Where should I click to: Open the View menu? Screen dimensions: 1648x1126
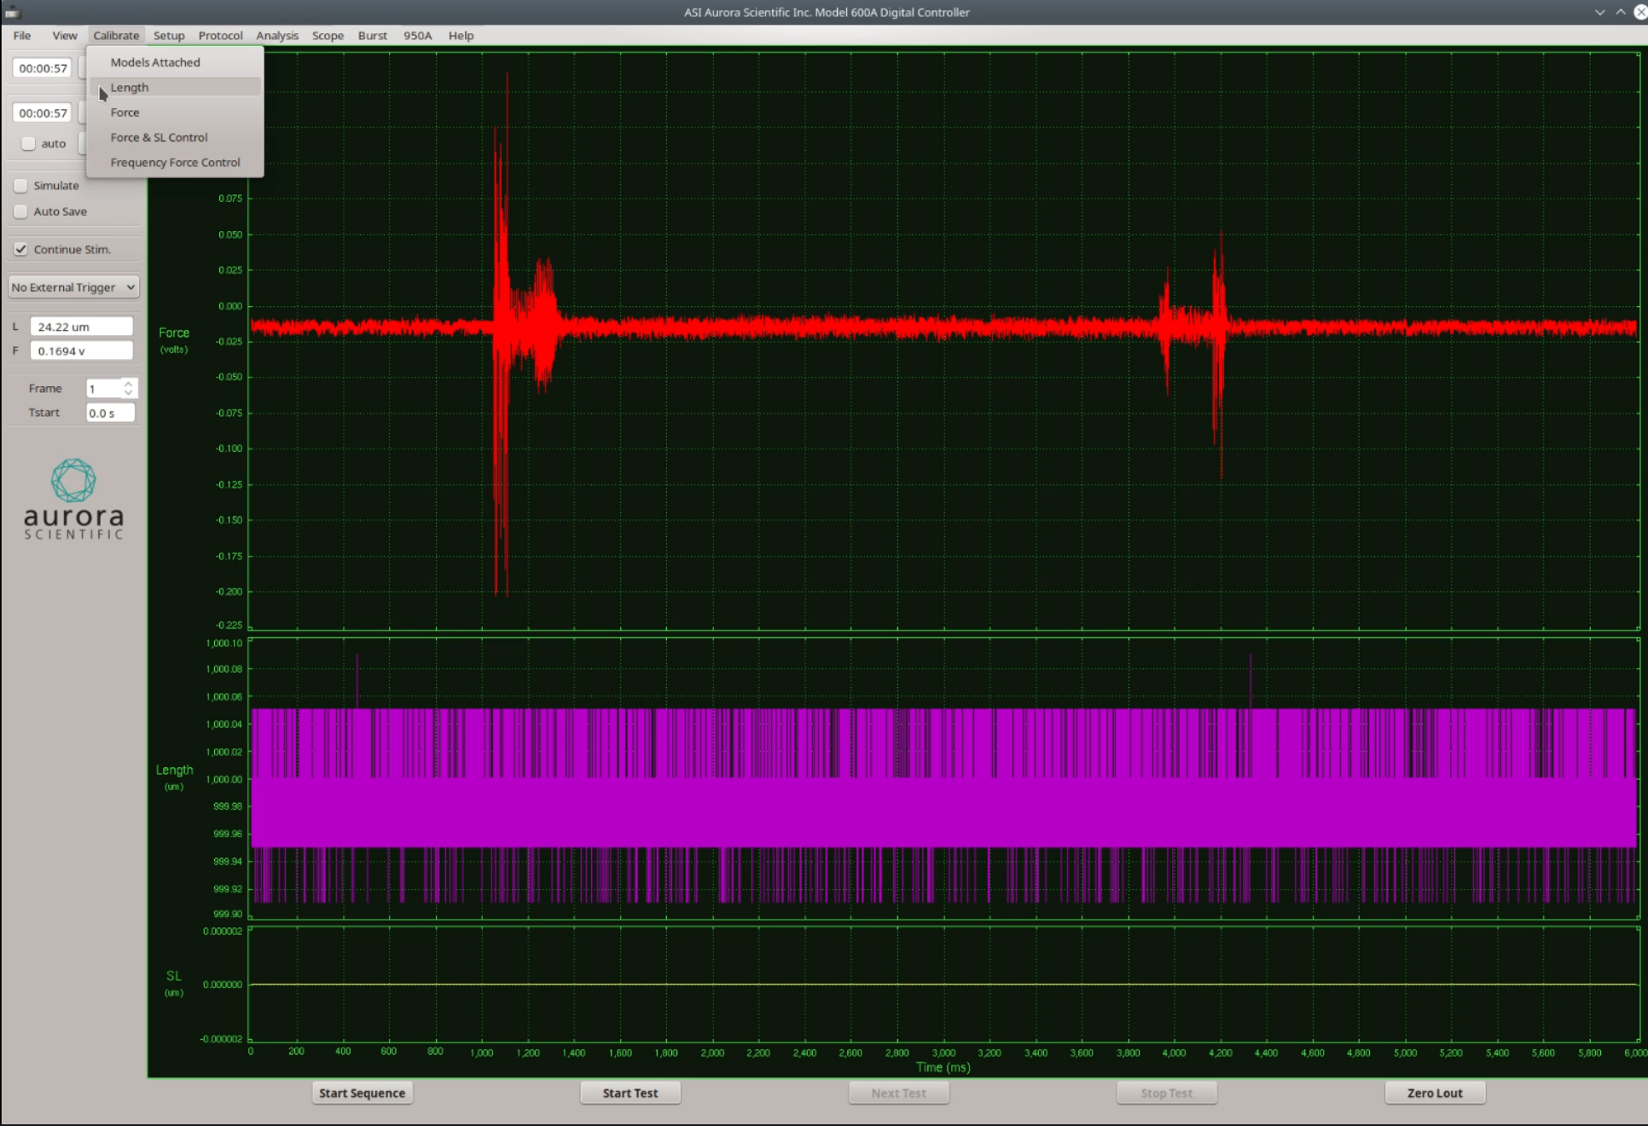64,35
